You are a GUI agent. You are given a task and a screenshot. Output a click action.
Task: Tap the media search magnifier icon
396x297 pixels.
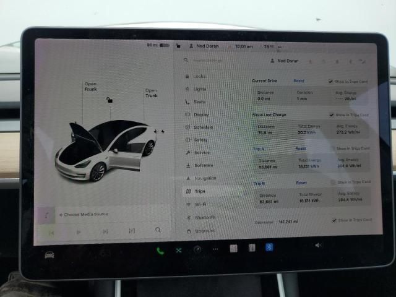pyautogui.click(x=158, y=230)
